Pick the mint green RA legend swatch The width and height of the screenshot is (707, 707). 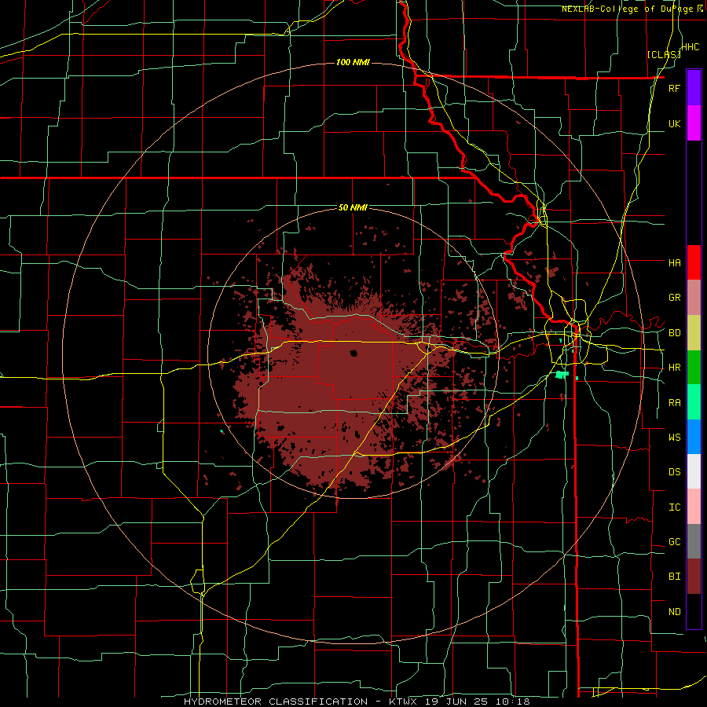tap(694, 402)
